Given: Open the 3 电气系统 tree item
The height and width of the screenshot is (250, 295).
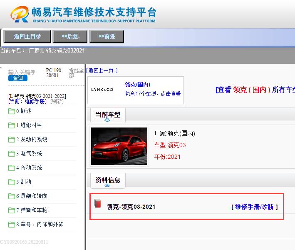Looking at the screenshot, I should 29,154.
